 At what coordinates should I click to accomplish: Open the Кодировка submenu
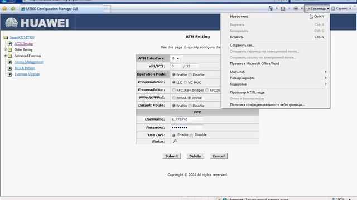276,84
